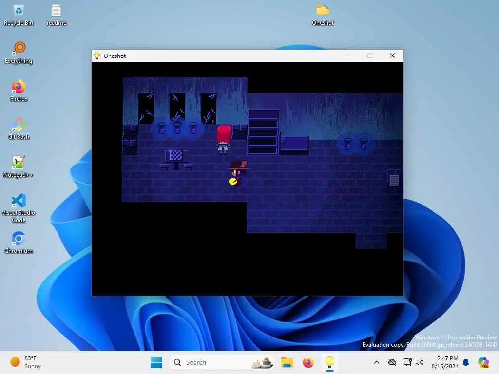Open the Recycle Bin desktop icon
The image size is (499, 374).
[19, 15]
